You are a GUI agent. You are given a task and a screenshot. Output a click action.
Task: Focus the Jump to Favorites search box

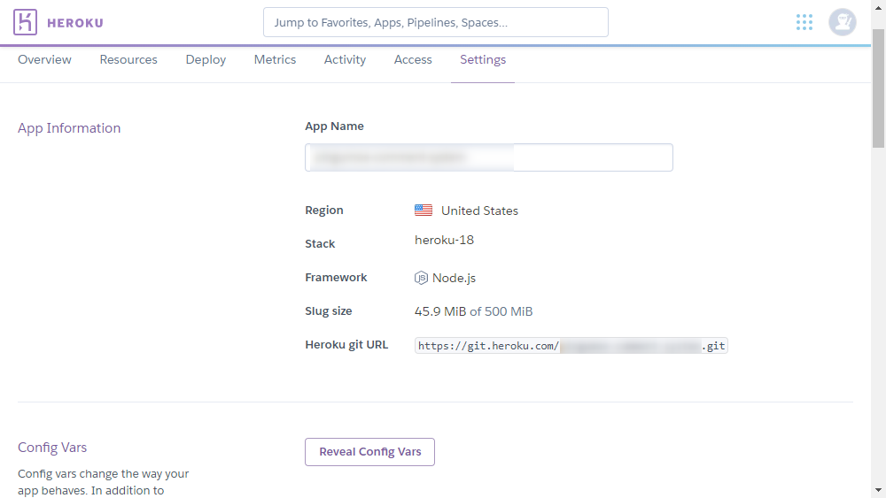pos(436,23)
